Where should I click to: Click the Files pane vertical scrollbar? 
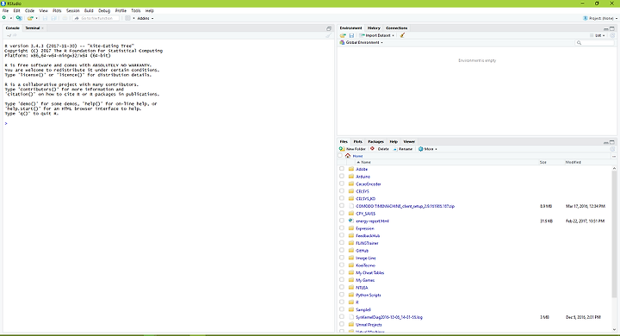pos(614,233)
